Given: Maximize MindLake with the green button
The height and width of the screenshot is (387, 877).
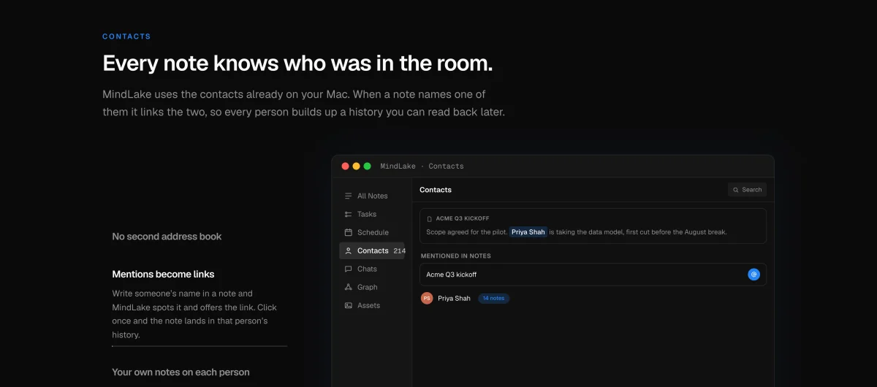Looking at the screenshot, I should click(x=367, y=166).
